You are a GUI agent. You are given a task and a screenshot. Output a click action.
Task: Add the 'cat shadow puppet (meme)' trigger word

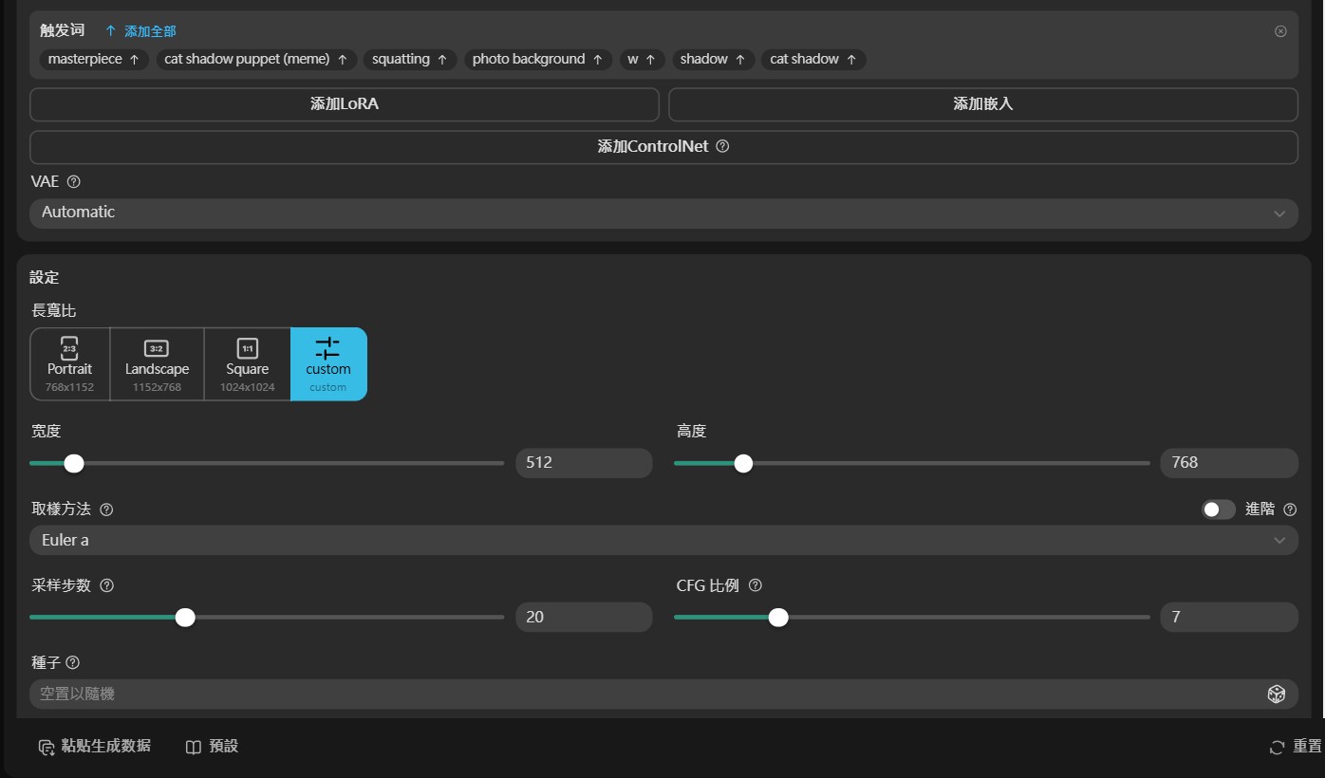pos(256,60)
